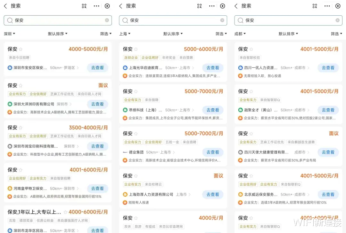The height and width of the screenshot is (233, 346).
Task: Open company 萃绩科技（上海）
Action: click(x=145, y=110)
